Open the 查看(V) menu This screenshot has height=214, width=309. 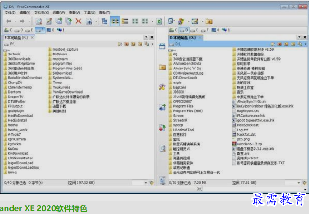click(x=74, y=13)
